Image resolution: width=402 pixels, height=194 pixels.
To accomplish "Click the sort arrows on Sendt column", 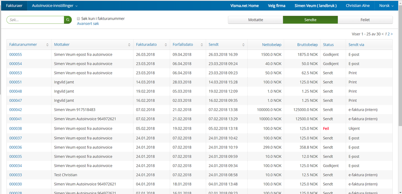I will point(243,45).
